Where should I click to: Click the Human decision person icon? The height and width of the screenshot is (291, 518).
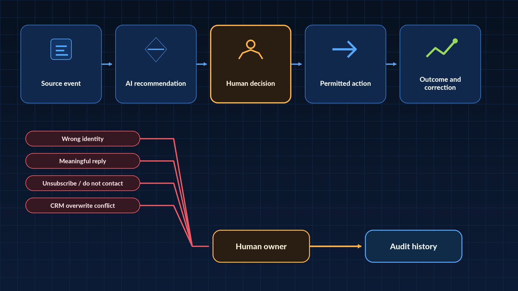251,49
